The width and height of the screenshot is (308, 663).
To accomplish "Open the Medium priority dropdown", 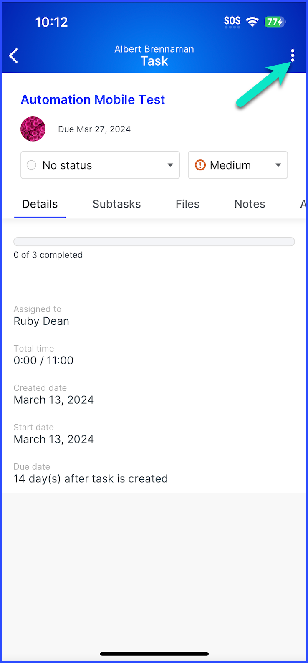I will coord(237,165).
